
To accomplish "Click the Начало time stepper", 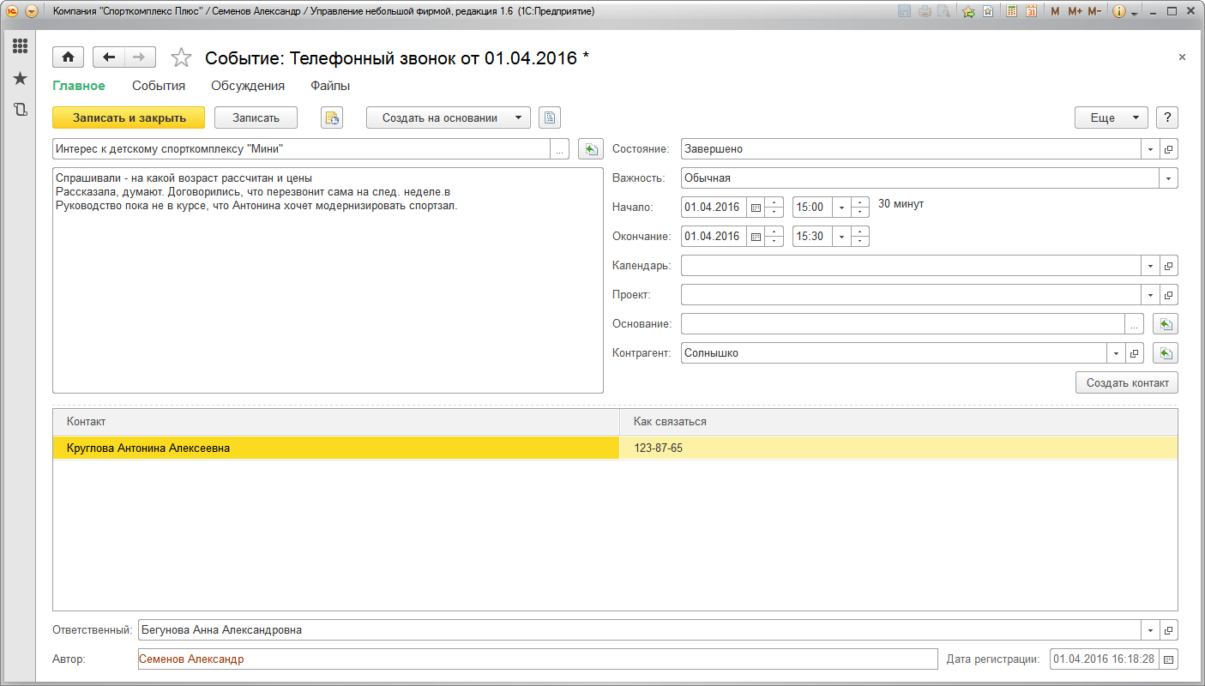I will pyautogui.click(x=860, y=208).
